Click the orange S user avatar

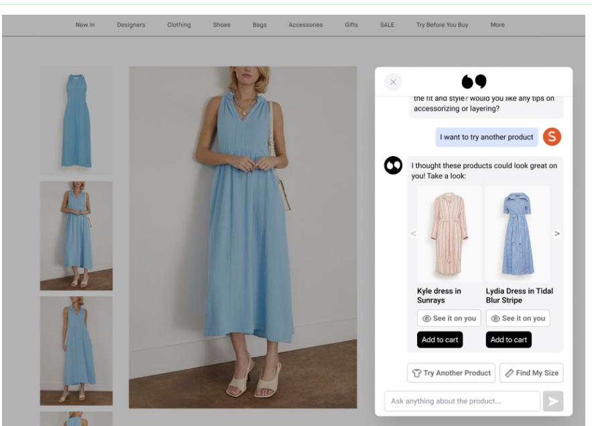552,137
